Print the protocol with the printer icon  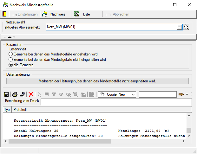coord(15,94)
